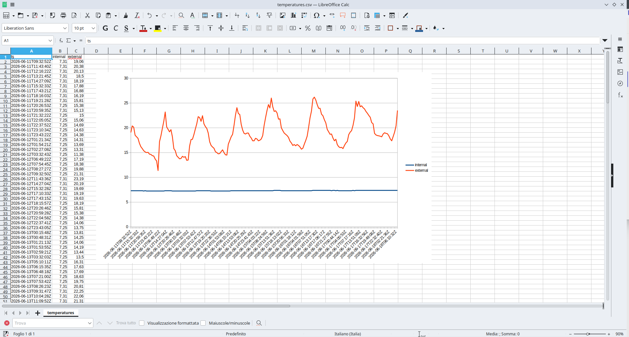Toggle the Maiuscole/minuscole checkbox
The image size is (629, 337).
[203, 323]
